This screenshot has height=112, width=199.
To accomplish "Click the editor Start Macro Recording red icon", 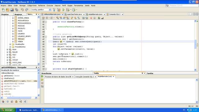I will [91, 18].
